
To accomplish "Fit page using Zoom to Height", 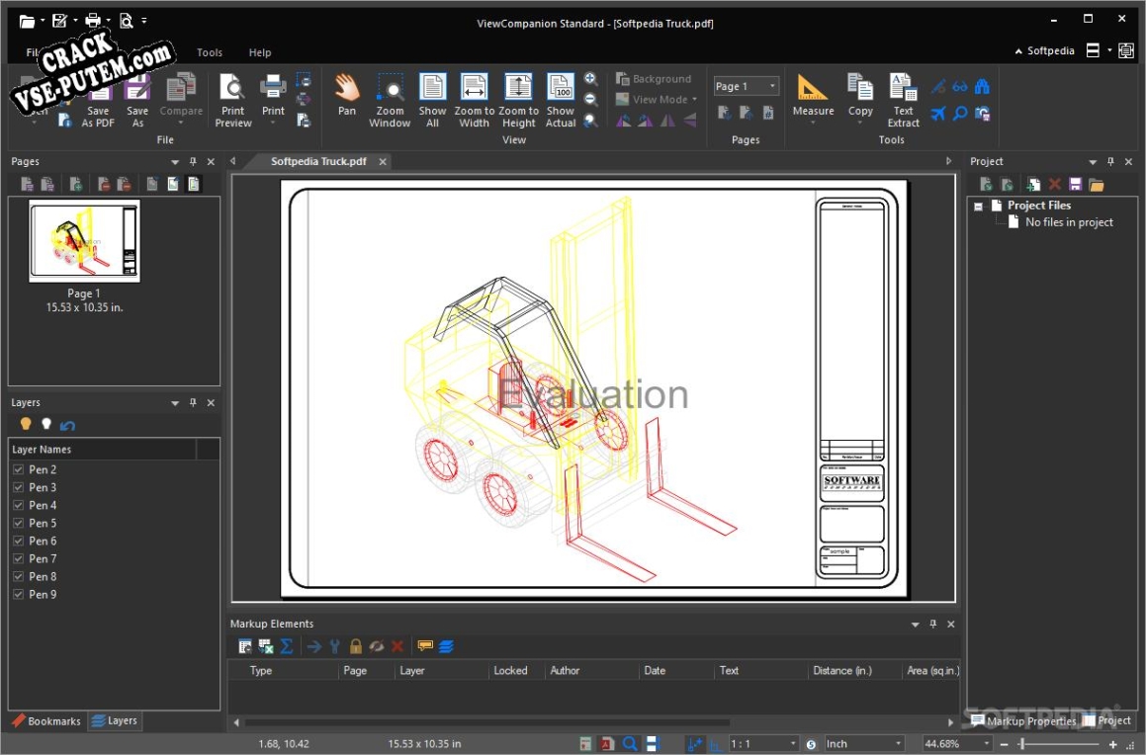I will (518, 100).
